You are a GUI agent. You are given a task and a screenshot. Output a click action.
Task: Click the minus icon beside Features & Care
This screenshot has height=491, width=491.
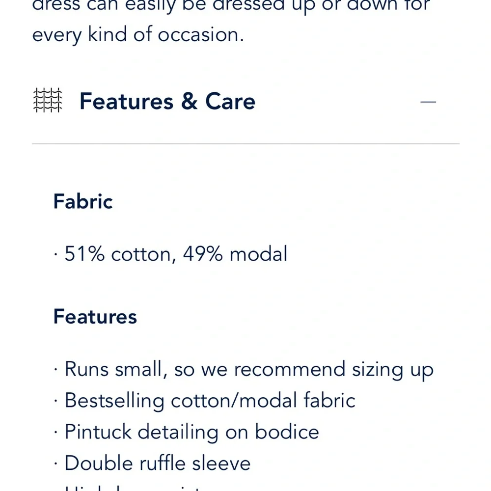pos(428,102)
